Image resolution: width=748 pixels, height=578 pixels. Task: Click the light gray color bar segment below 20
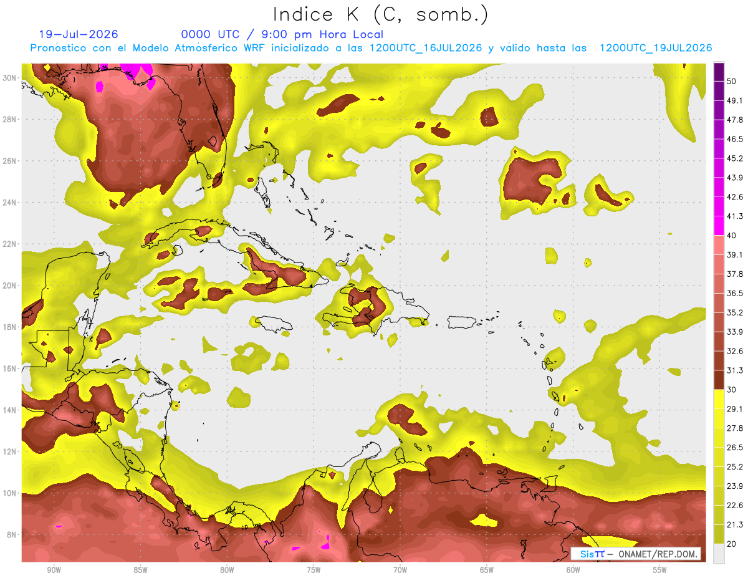(719, 554)
